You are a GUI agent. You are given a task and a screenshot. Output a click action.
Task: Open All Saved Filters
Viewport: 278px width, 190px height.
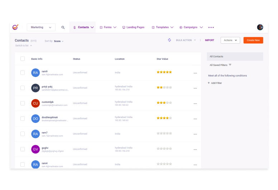(219, 65)
